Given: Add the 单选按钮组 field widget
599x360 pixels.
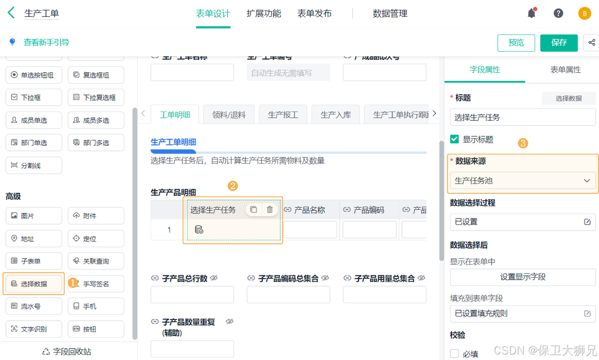Looking at the screenshot, I should tap(34, 75).
